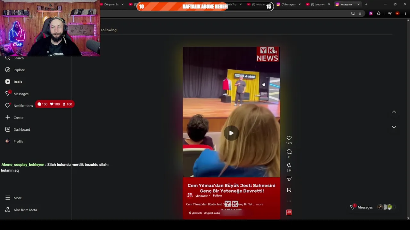
Task: Play the paused reel video
Action: point(231,133)
